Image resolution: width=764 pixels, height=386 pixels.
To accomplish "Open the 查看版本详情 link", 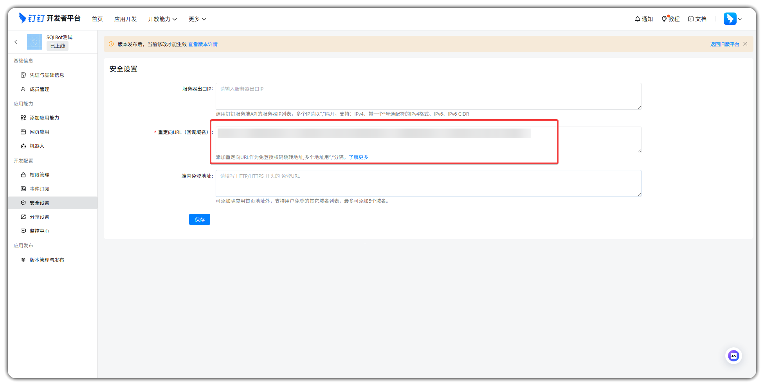I will pos(203,45).
